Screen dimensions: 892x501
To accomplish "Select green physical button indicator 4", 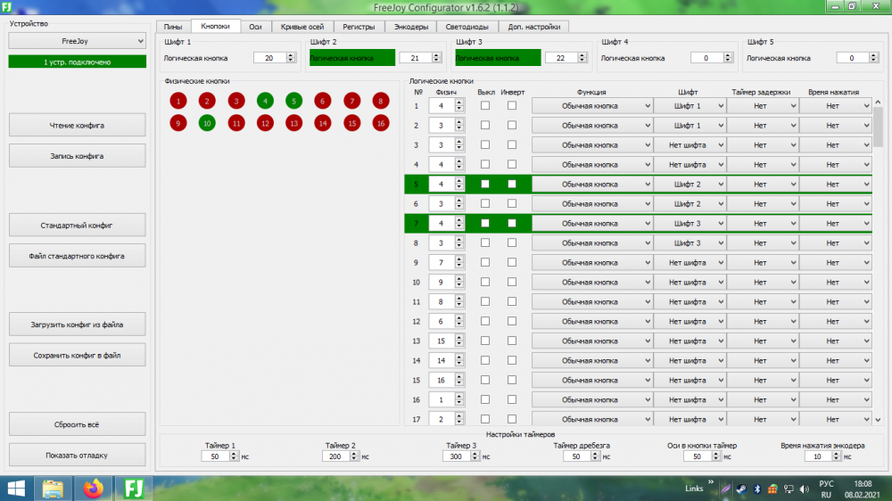I will click(265, 102).
